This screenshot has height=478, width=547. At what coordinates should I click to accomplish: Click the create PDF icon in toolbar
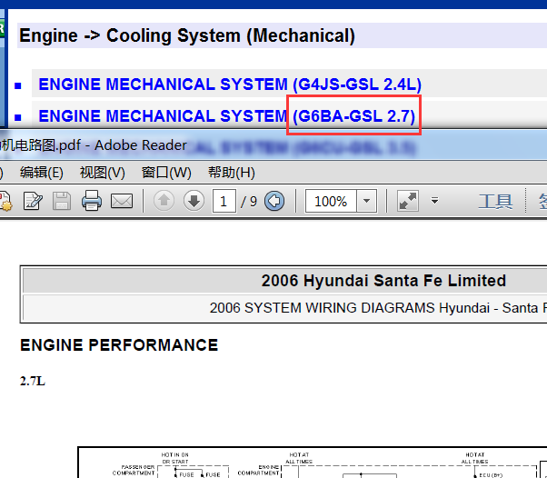[5, 201]
